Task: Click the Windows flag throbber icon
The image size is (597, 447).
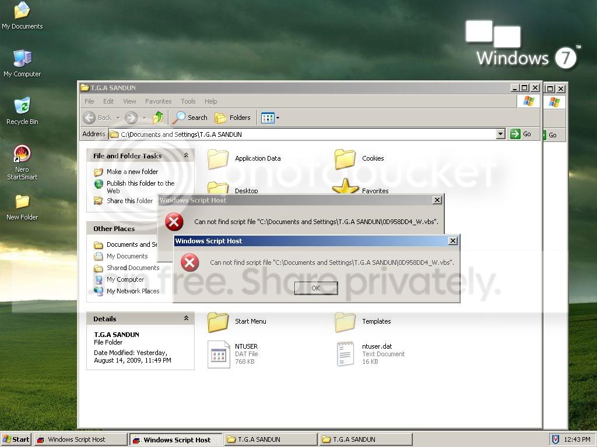Action: coord(528,101)
